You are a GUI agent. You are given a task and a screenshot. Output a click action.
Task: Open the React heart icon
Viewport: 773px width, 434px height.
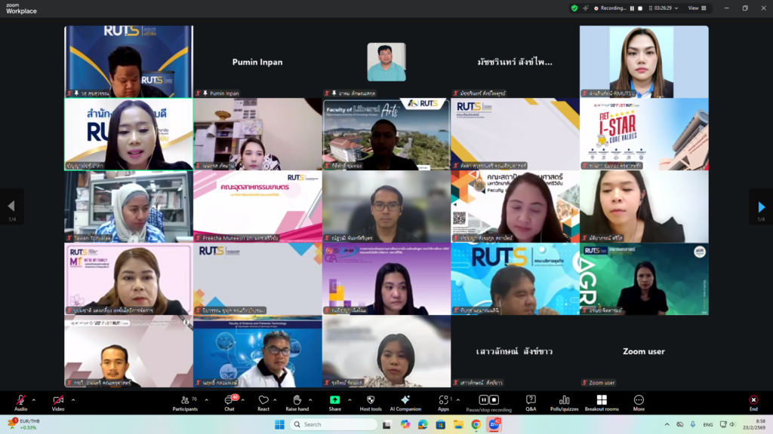point(263,400)
